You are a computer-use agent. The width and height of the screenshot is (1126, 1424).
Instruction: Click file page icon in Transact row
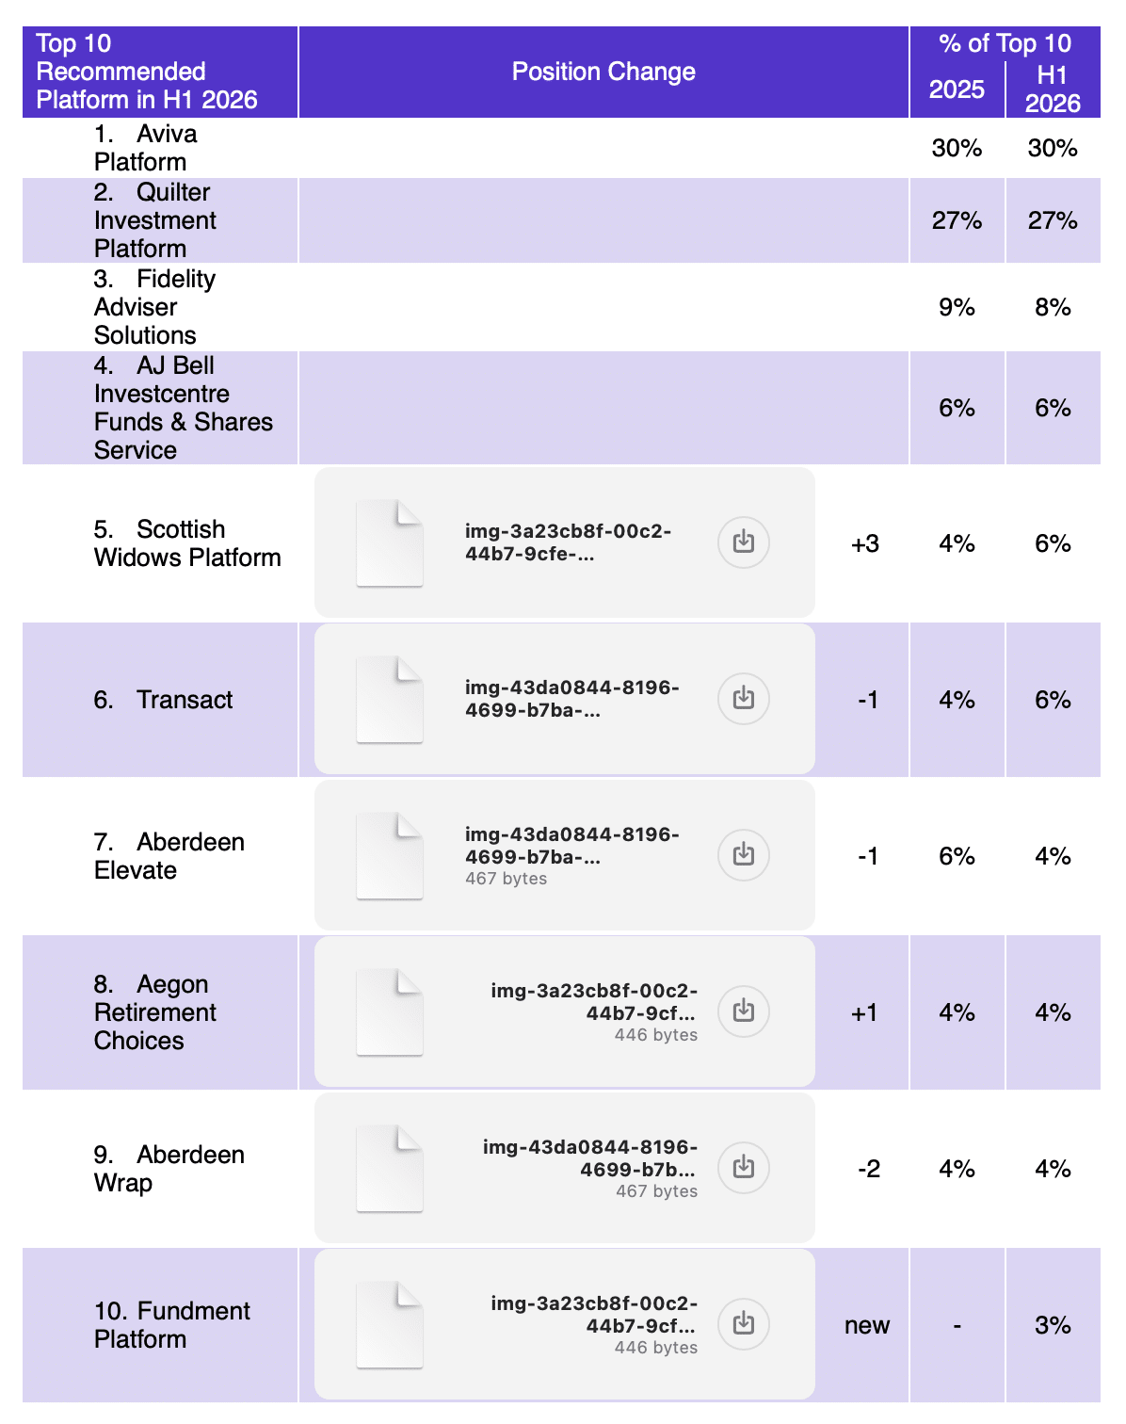390,700
